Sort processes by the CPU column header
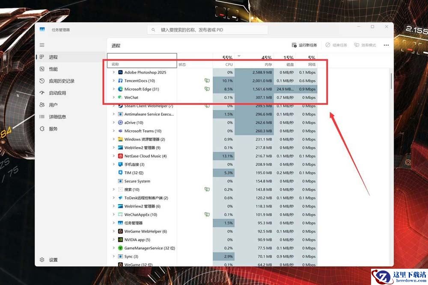 coord(223,61)
